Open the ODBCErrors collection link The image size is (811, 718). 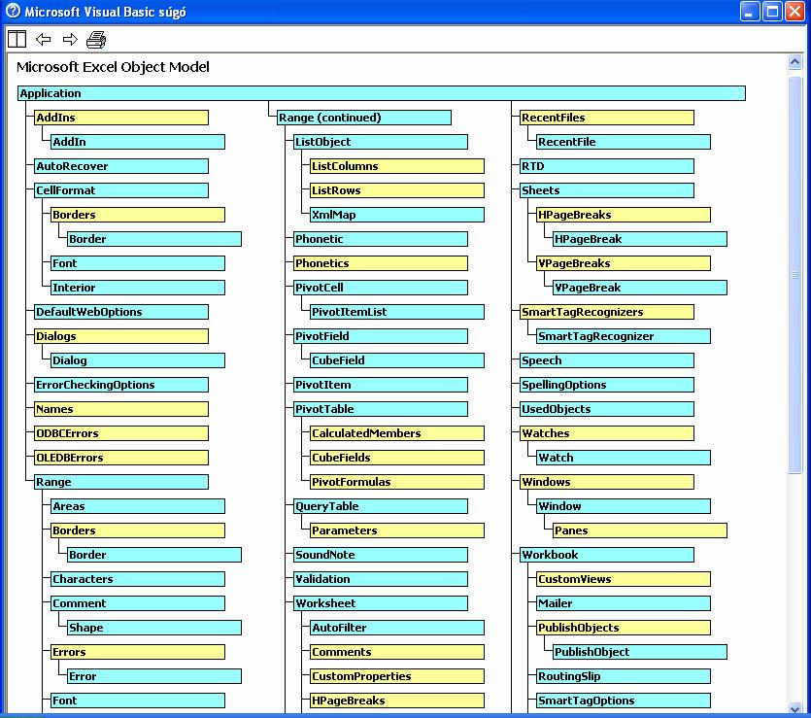point(121,433)
